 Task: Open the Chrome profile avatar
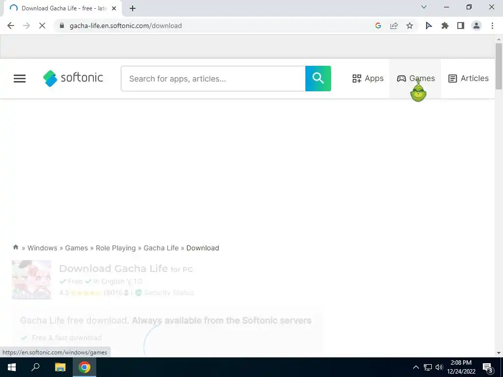(x=476, y=26)
